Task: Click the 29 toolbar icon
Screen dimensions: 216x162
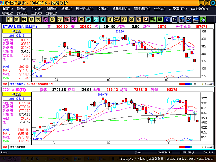Action: point(117,19)
